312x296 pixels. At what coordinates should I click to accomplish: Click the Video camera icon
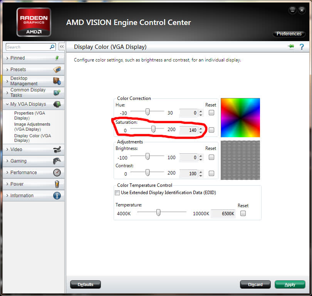pos(57,150)
